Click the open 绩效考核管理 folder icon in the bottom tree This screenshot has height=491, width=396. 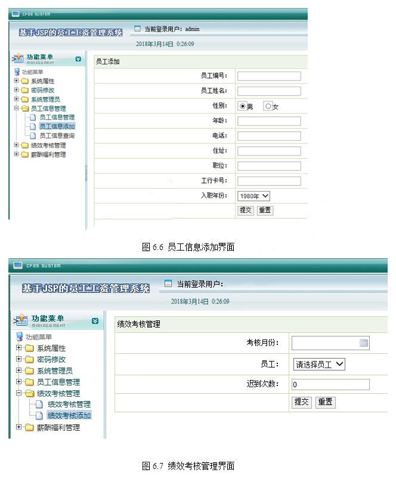30,393
